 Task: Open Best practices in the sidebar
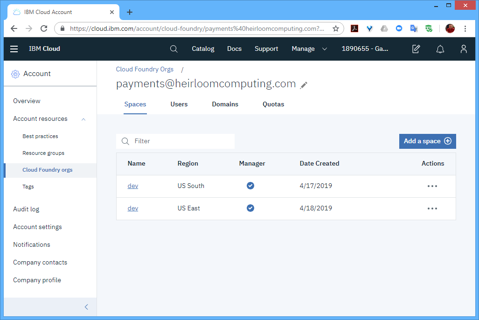pos(40,136)
